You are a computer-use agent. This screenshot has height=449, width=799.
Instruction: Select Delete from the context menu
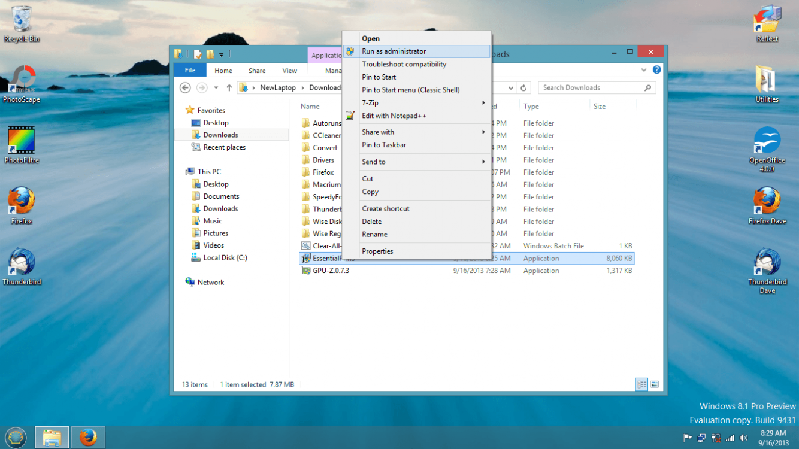pyautogui.click(x=416, y=222)
